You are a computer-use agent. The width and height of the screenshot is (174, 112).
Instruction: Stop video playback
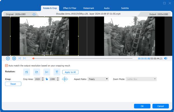click(x=14, y=58)
